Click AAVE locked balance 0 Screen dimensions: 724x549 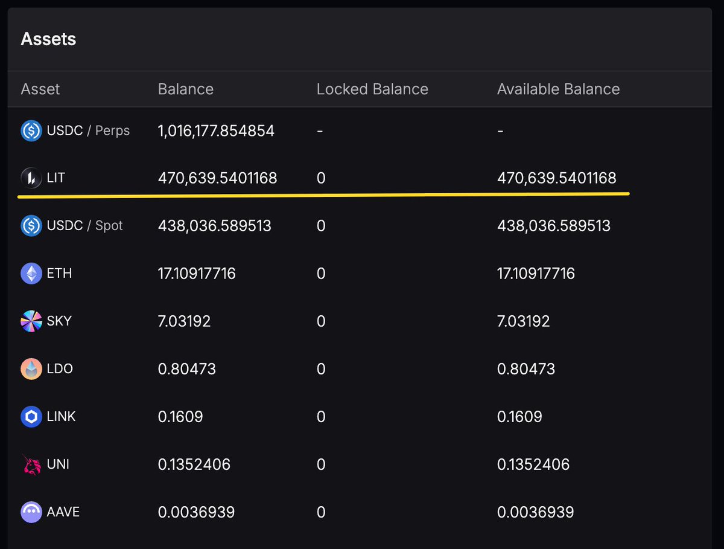pos(321,512)
